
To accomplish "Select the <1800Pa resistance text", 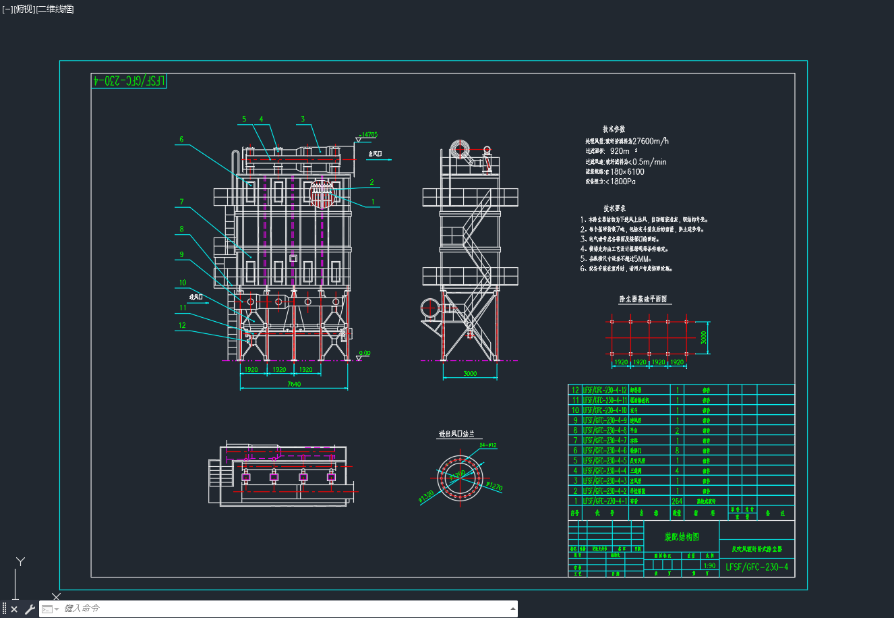I will click(620, 181).
